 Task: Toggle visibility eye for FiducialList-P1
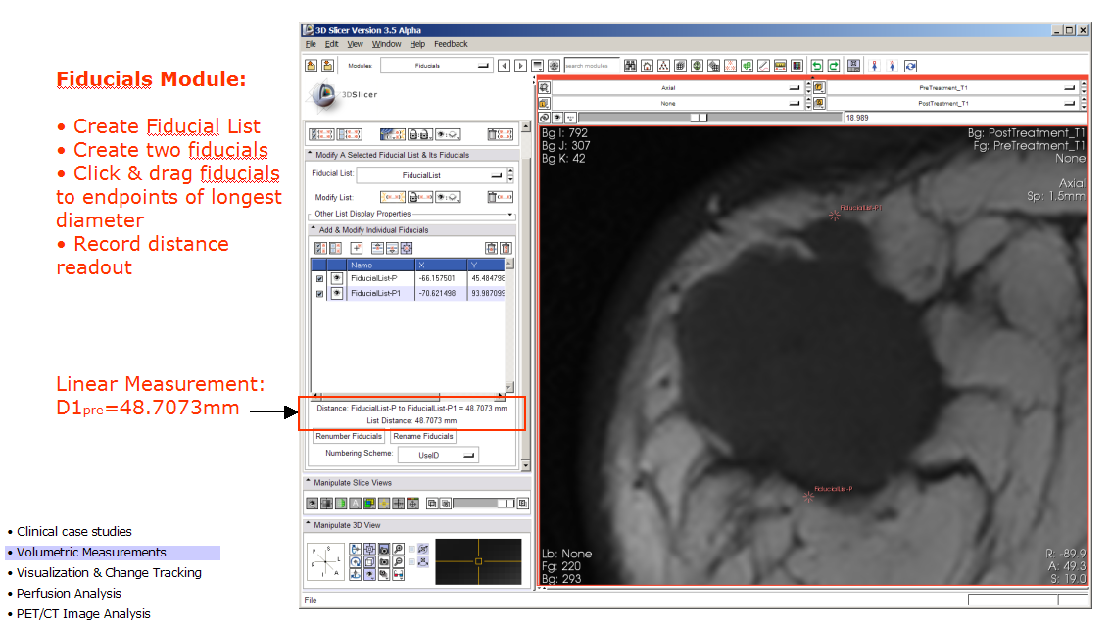337,293
